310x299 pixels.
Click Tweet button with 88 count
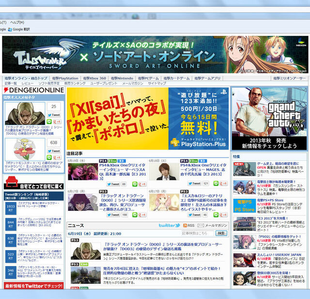pyautogui.click(x=113, y=184)
